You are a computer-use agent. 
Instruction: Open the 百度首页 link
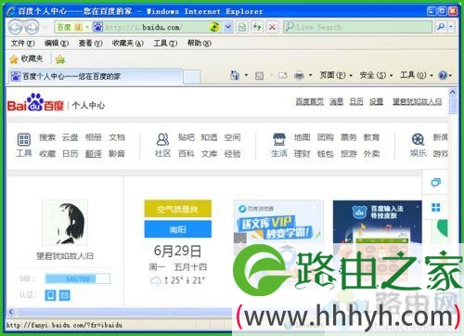coord(309,101)
